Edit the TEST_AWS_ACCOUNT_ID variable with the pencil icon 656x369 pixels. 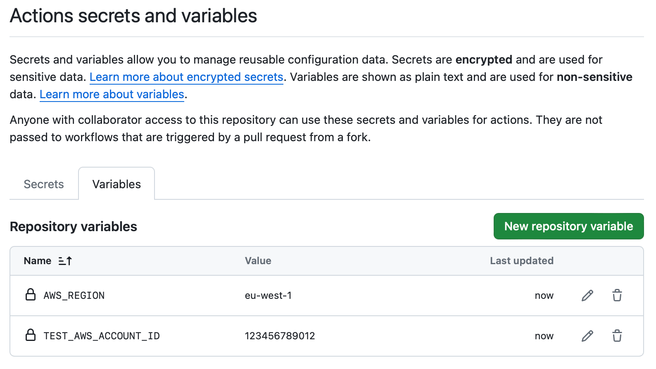click(x=587, y=336)
